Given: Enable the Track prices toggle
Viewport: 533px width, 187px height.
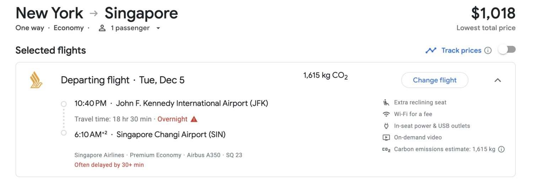Looking at the screenshot, I should tap(507, 50).
